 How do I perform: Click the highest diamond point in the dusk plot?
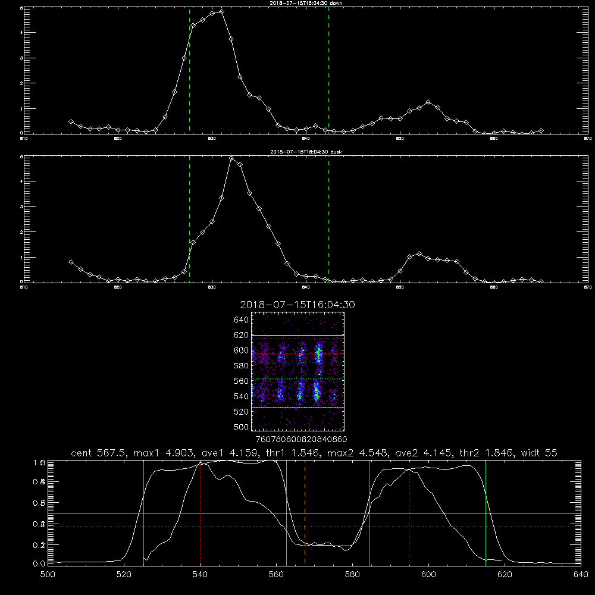231,158
